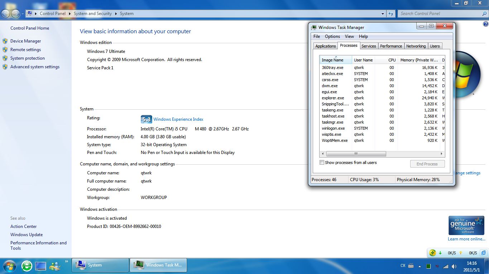Click the 360 green plus floating icon

coord(433,253)
